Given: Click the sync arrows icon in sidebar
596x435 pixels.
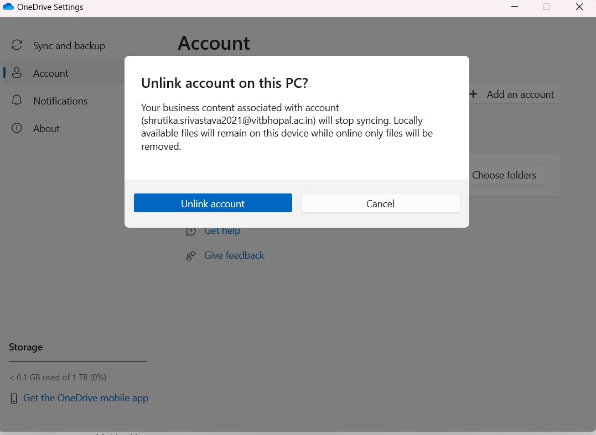Looking at the screenshot, I should tap(17, 45).
